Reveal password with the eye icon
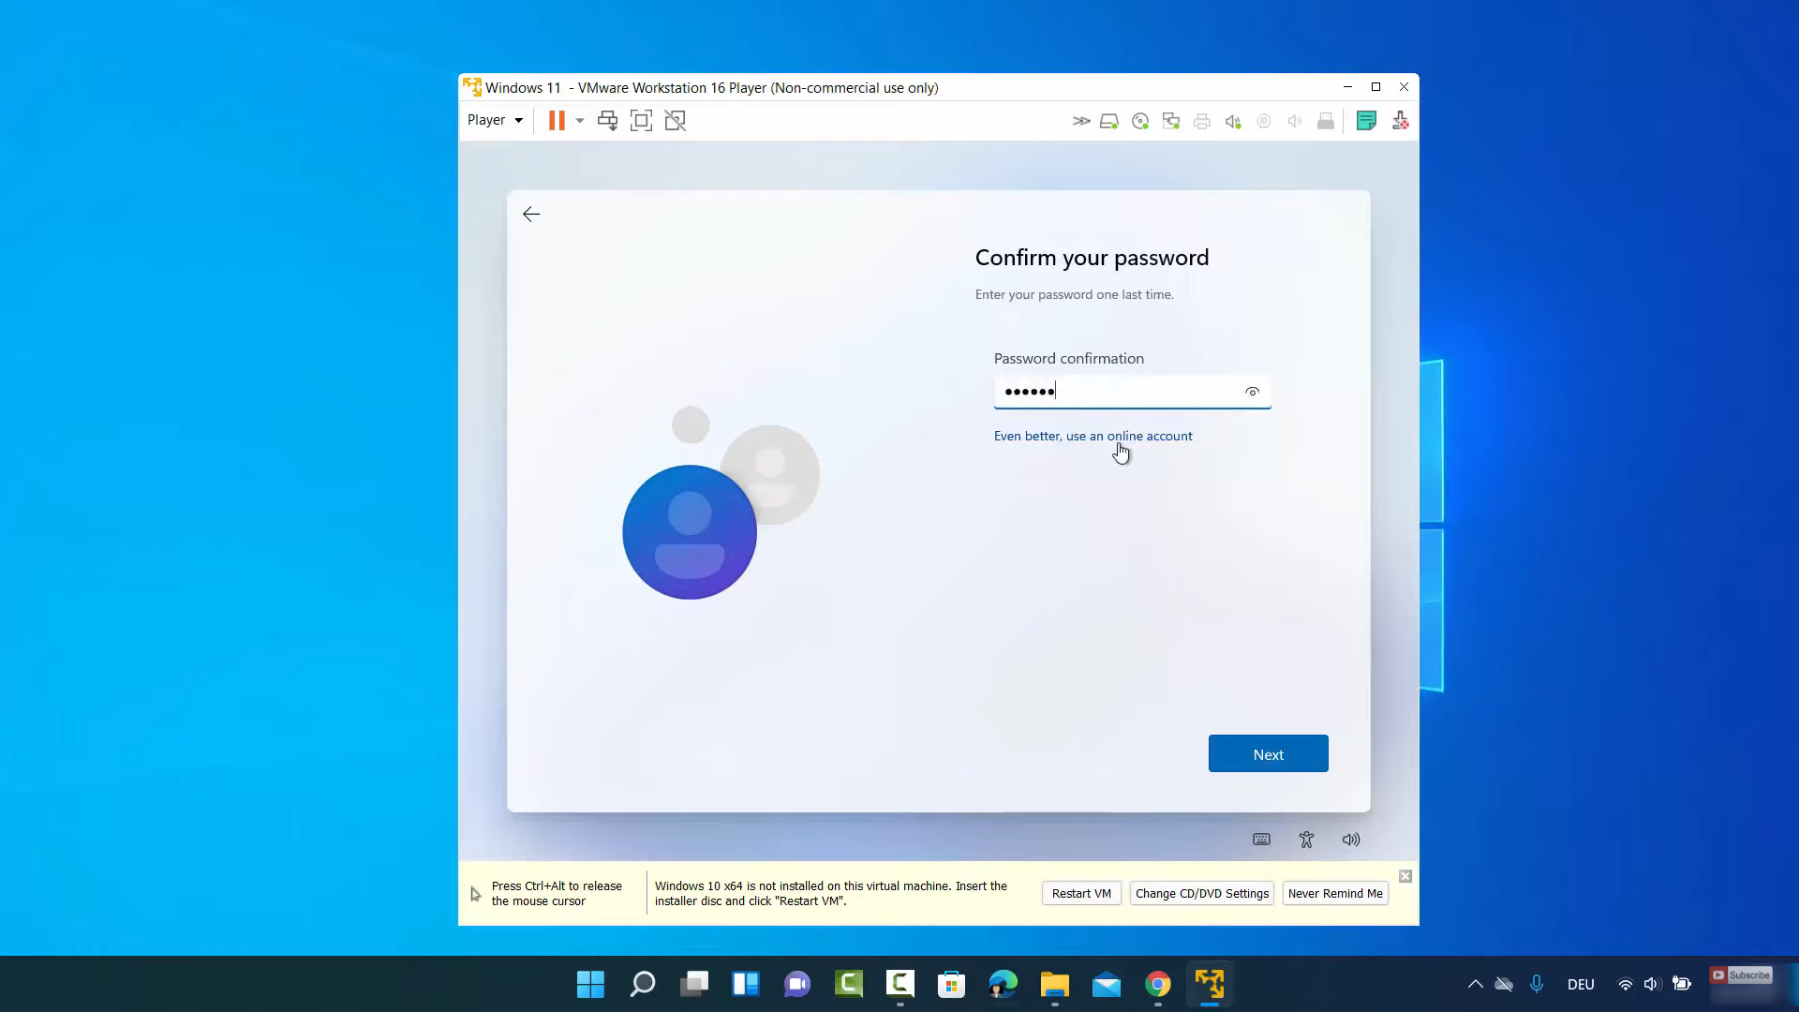Viewport: 1799px width, 1012px height. [x=1252, y=392]
